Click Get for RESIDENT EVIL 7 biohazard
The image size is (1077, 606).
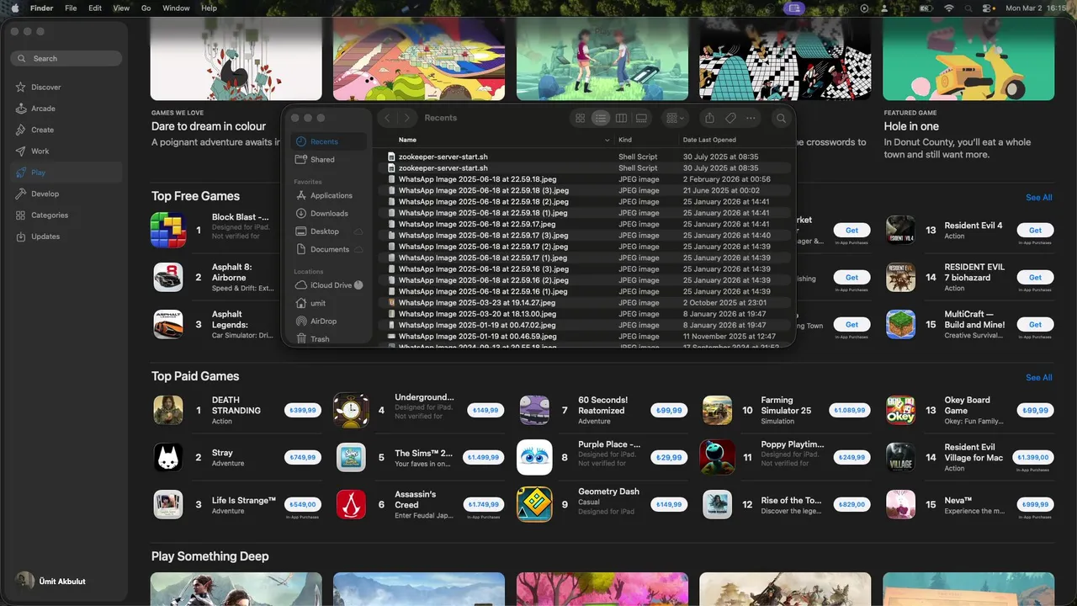(x=1035, y=277)
